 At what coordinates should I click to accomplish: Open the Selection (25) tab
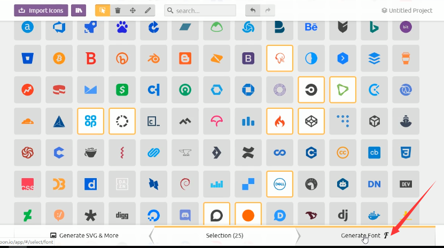224,235
